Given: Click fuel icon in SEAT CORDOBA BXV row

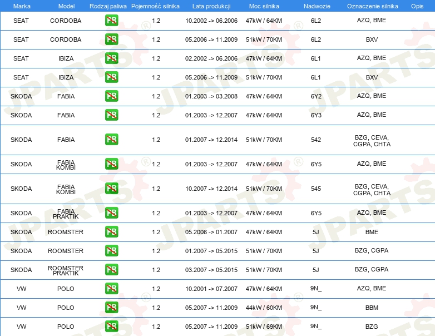Looking at the screenshot, I should (x=111, y=39).
